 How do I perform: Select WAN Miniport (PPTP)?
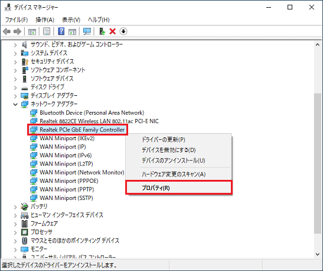pyautogui.click(x=67, y=189)
